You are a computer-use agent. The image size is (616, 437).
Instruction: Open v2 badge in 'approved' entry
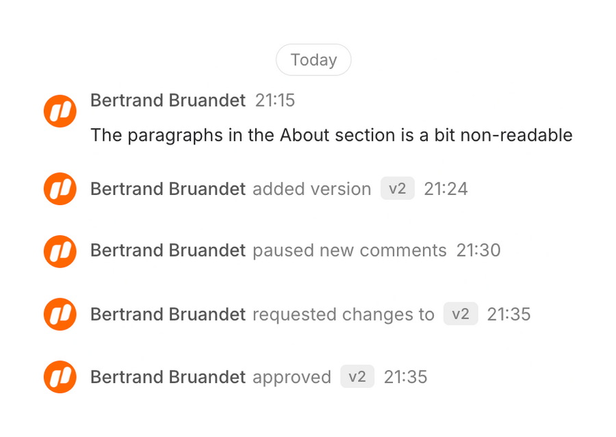pos(357,377)
